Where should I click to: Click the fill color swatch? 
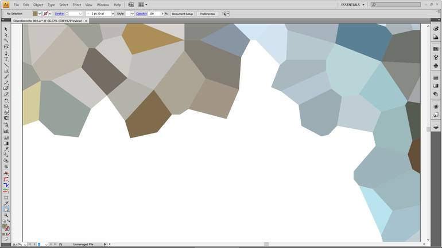[x=36, y=14]
